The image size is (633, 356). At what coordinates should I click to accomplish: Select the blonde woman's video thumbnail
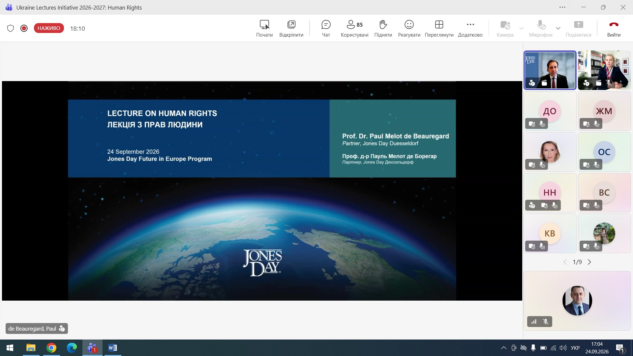(604, 70)
